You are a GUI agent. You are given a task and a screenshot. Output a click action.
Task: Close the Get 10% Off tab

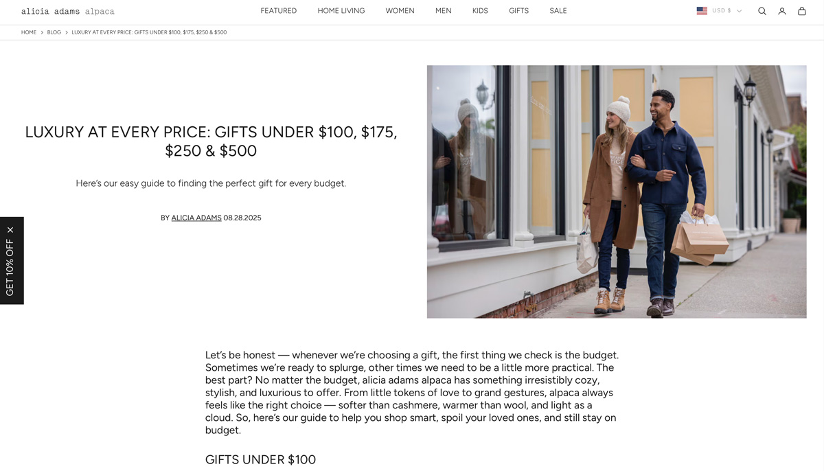[x=10, y=230]
